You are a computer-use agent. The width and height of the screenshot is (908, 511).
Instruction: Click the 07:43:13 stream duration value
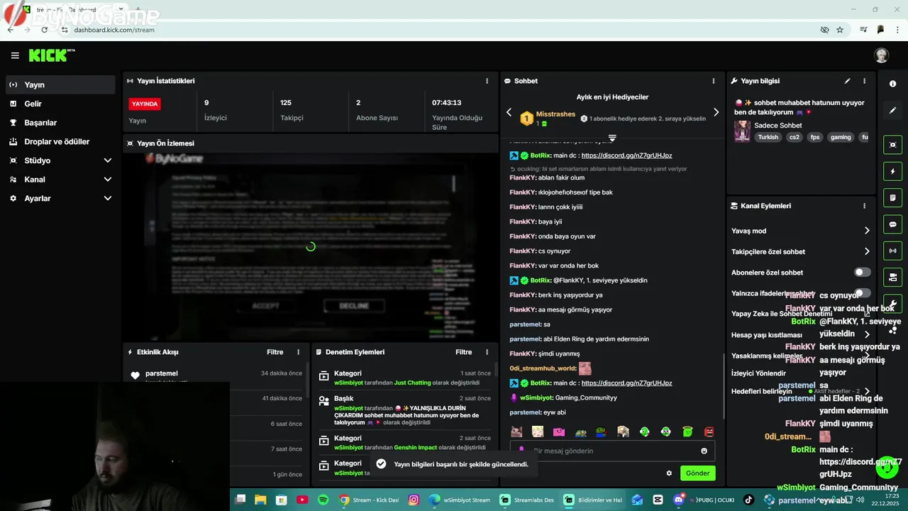click(446, 103)
